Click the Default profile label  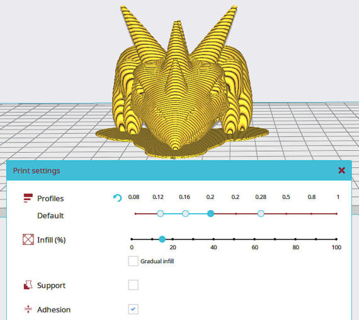[x=50, y=216]
